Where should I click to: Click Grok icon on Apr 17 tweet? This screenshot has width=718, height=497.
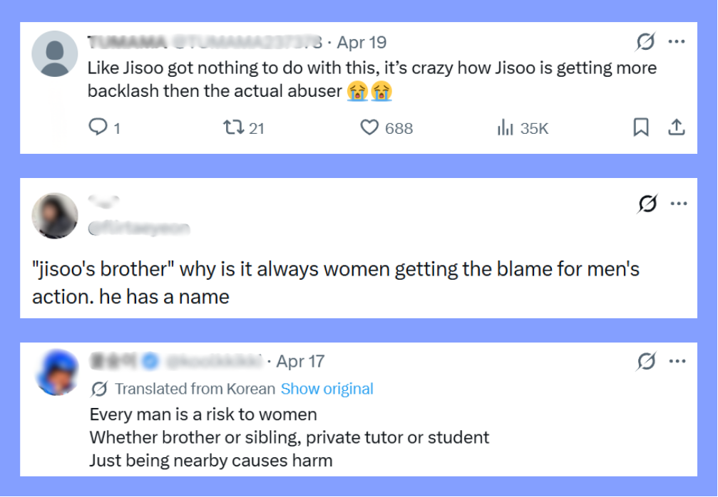(645, 362)
